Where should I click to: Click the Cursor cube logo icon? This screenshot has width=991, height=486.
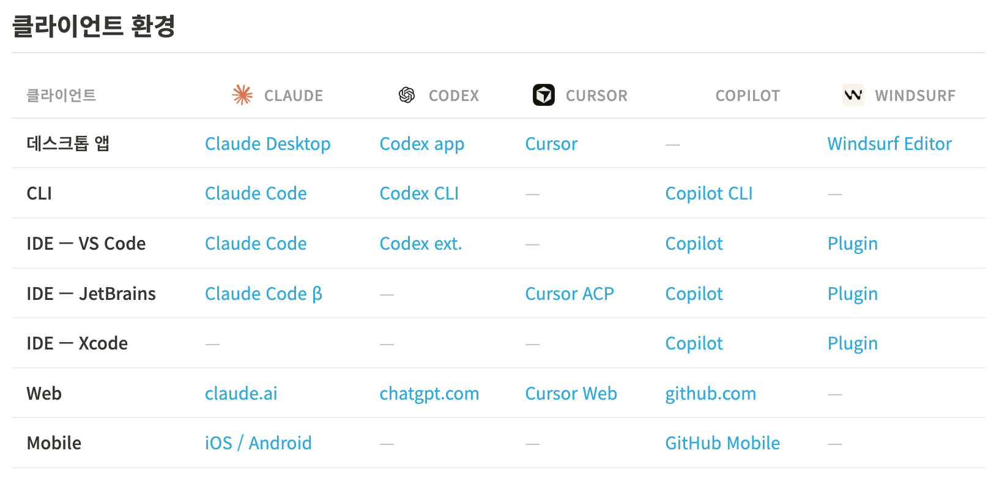coord(544,95)
